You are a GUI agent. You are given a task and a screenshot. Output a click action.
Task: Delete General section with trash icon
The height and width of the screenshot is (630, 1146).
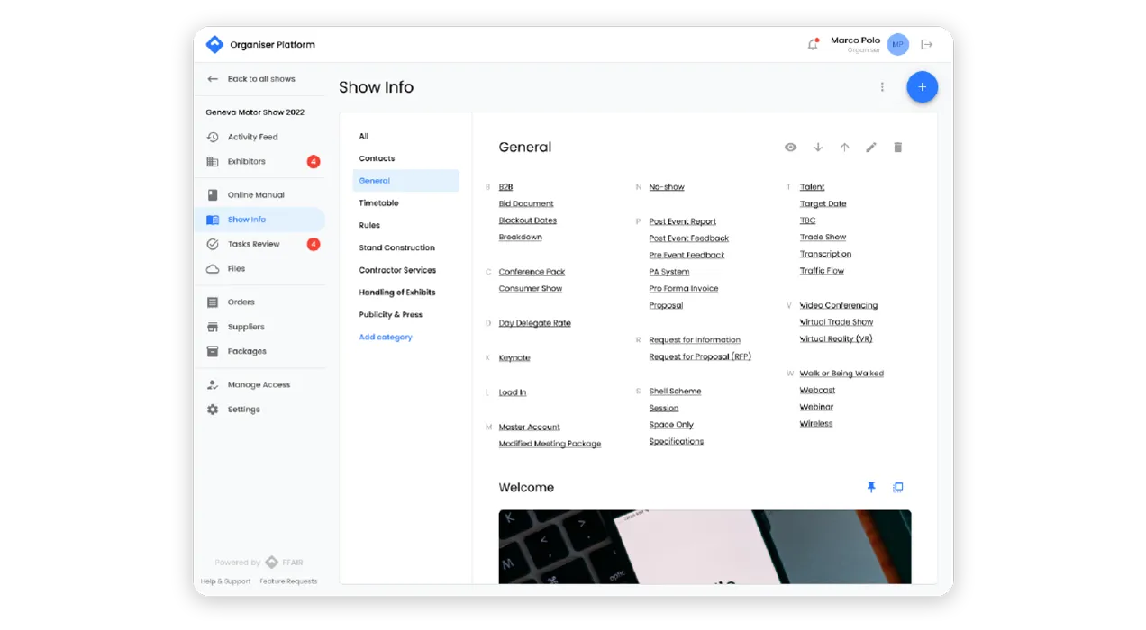pos(897,148)
